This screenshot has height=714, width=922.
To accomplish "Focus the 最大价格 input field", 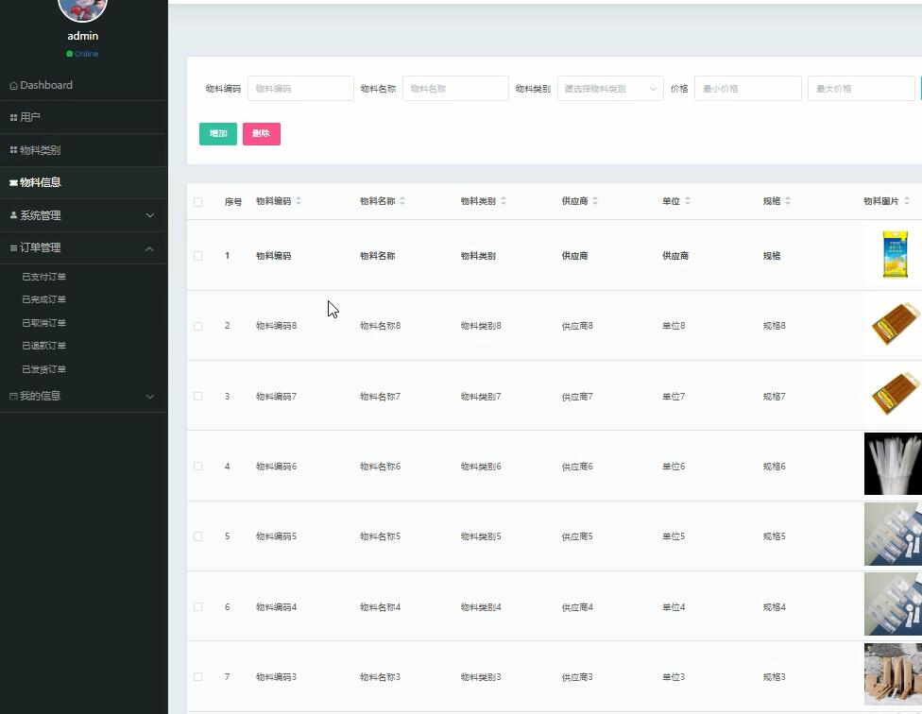I will 862,89.
